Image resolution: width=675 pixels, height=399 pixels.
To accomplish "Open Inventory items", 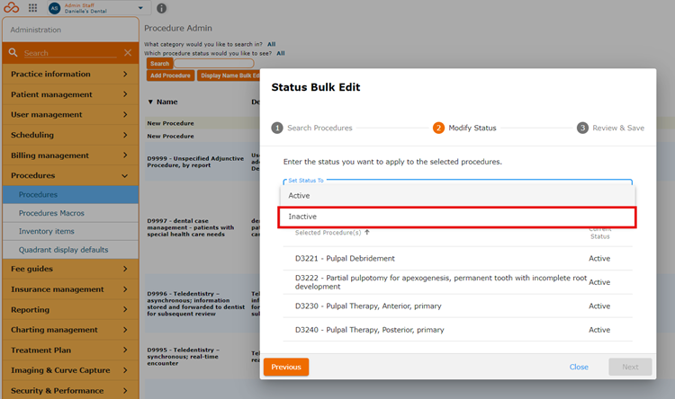I will pyautogui.click(x=70, y=231).
